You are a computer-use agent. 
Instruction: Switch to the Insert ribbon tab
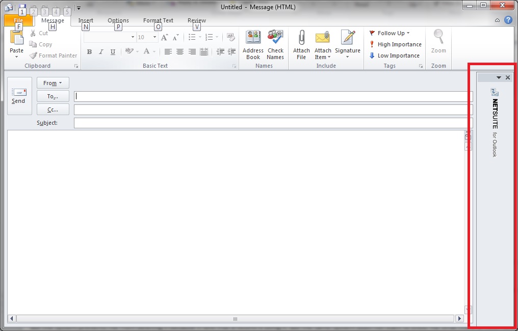[x=86, y=20]
